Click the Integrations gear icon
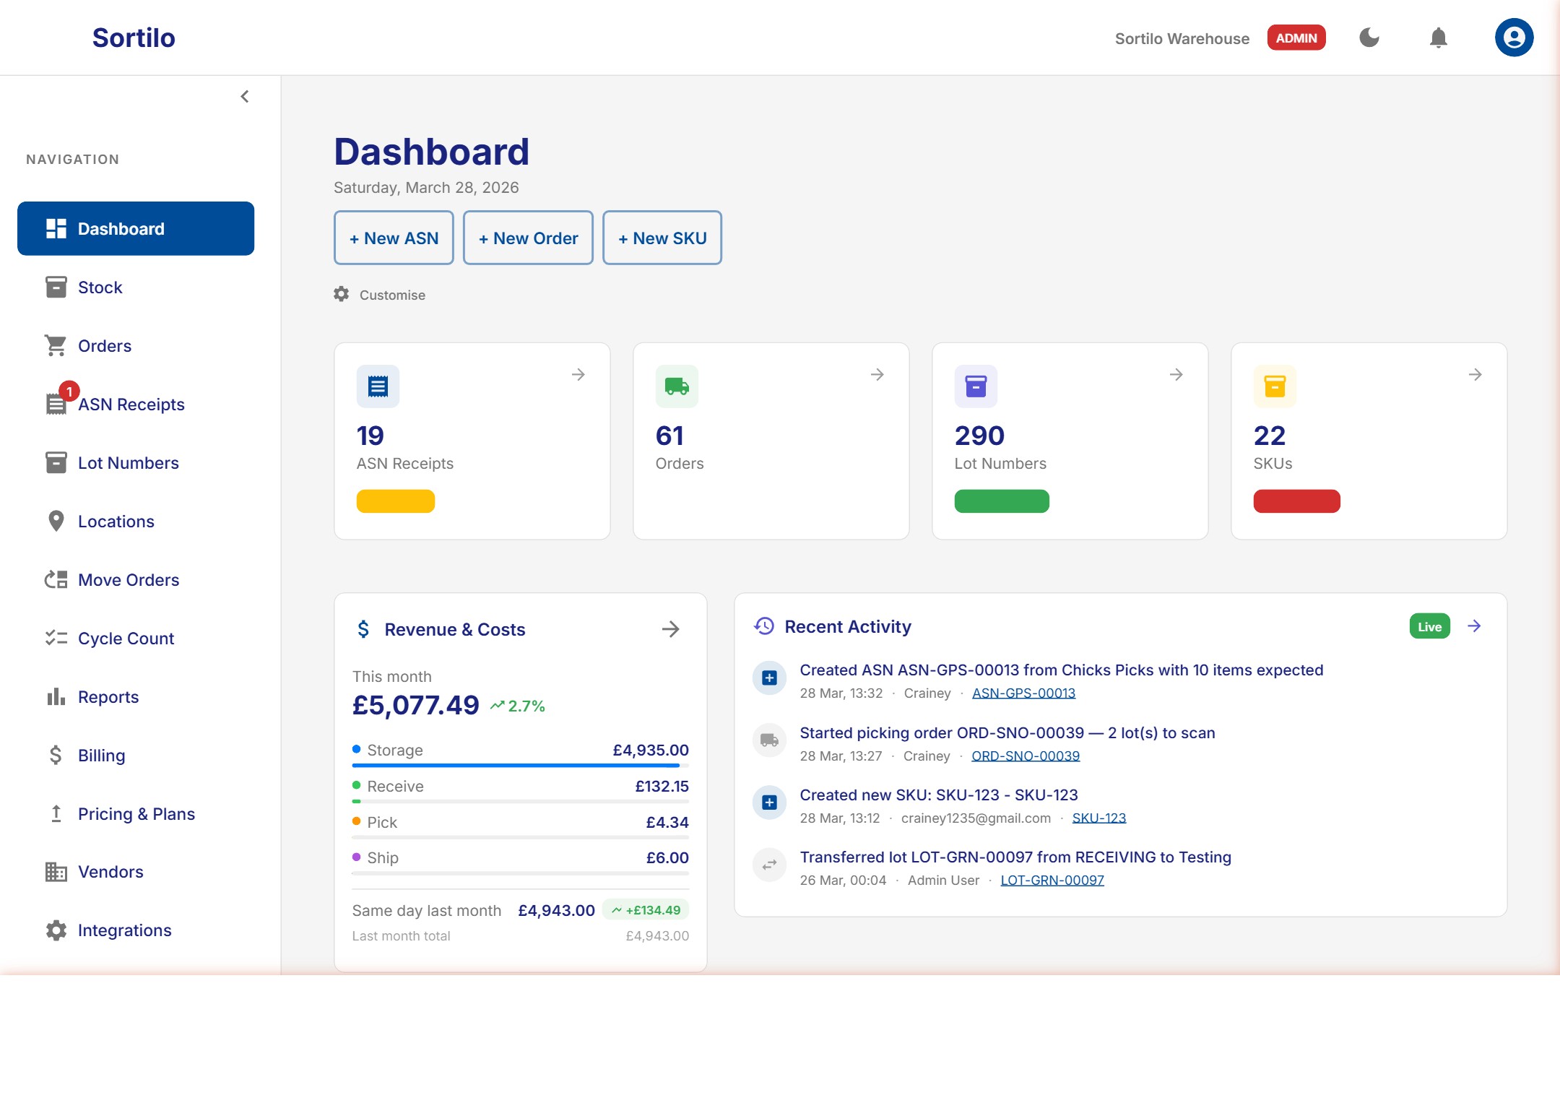The width and height of the screenshot is (1560, 1103). [56, 930]
